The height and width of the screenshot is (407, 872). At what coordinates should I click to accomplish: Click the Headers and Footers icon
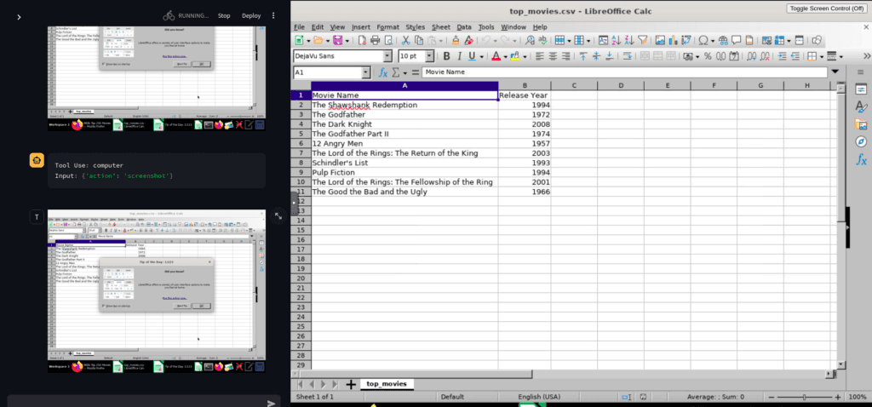(x=749, y=40)
